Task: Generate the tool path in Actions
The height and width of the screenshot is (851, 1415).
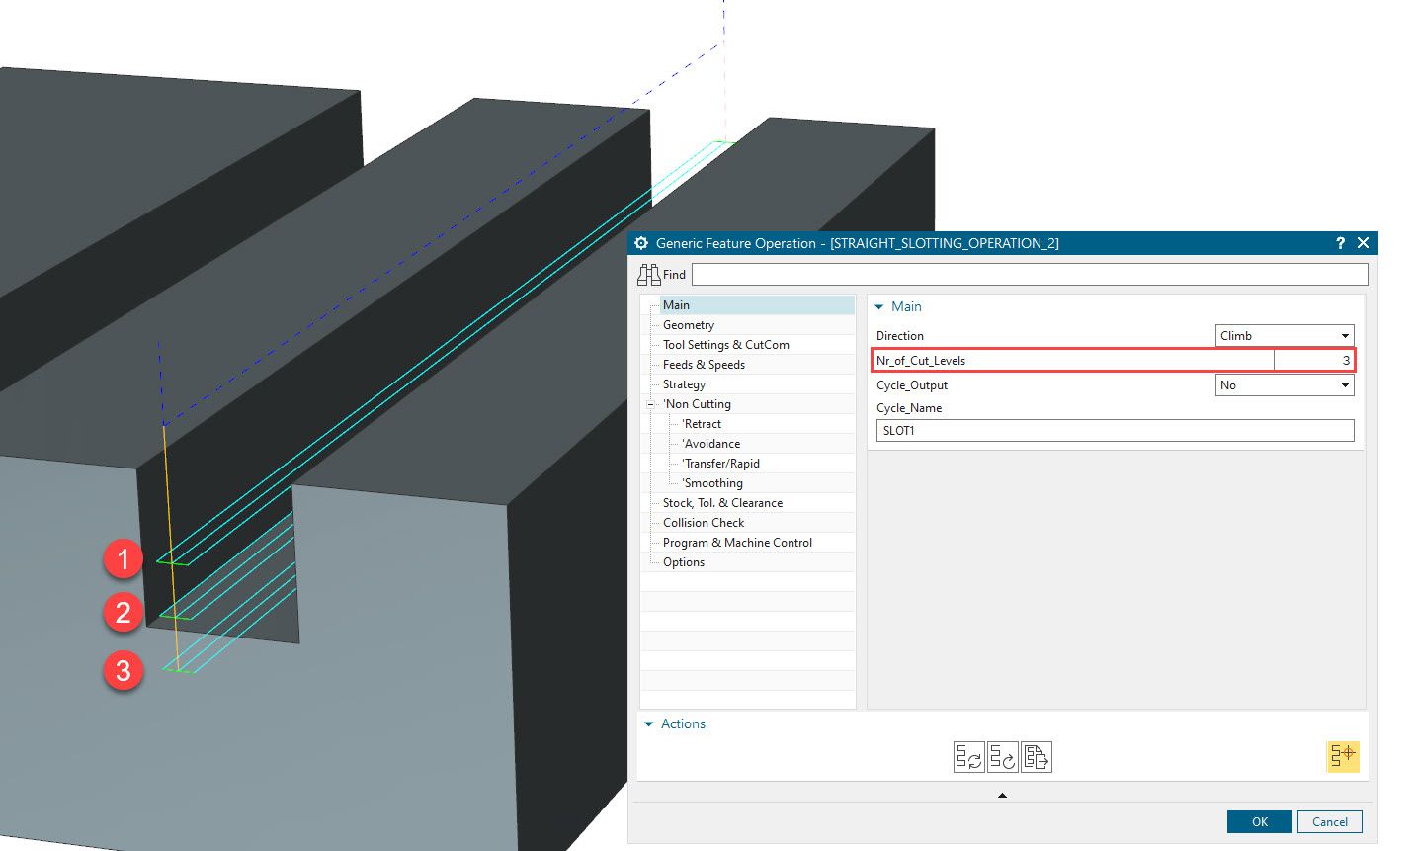Action: (x=968, y=757)
